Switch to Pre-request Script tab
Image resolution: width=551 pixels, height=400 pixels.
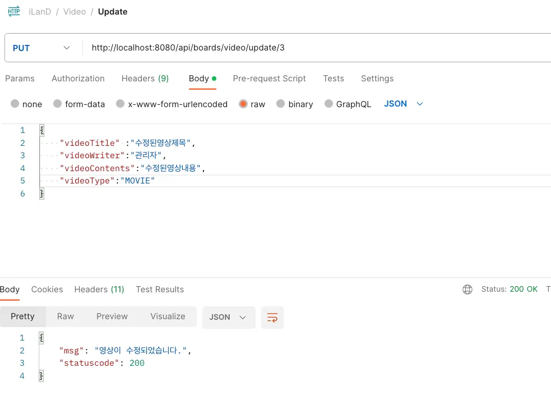click(269, 79)
